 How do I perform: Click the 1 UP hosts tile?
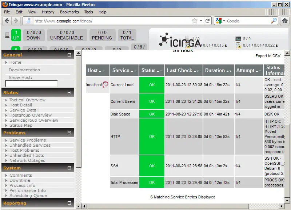(16, 35)
